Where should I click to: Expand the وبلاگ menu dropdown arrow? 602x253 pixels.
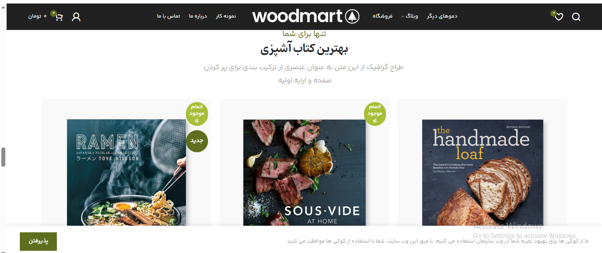402,17
